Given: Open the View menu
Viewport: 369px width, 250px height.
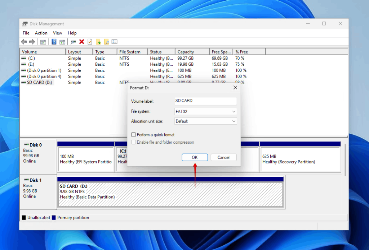Looking at the screenshot, I should click(57, 33).
